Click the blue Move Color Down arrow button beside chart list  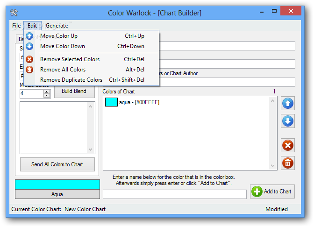click(x=288, y=121)
